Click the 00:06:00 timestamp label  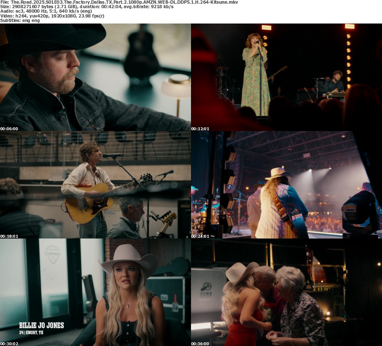coord(9,129)
